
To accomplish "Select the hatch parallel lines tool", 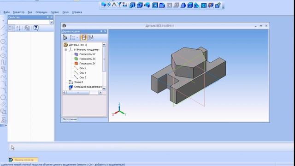I will click(x=3, y=104).
